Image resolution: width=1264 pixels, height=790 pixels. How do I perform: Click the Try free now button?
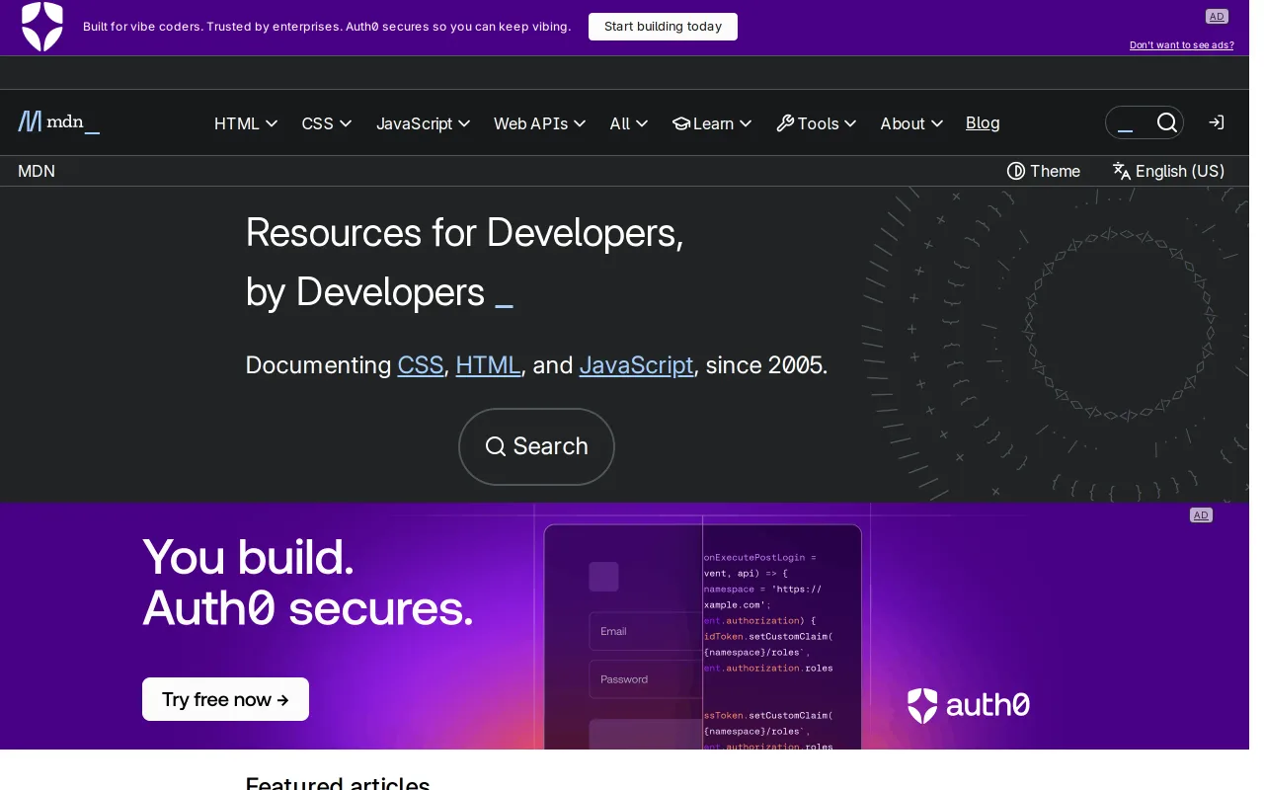coord(225,699)
